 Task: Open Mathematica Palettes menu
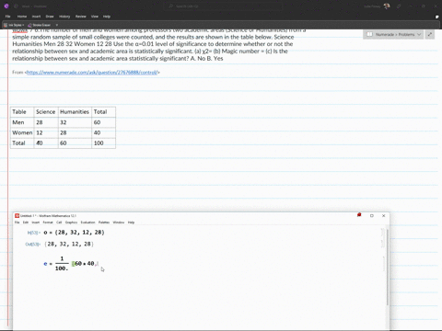point(104,223)
